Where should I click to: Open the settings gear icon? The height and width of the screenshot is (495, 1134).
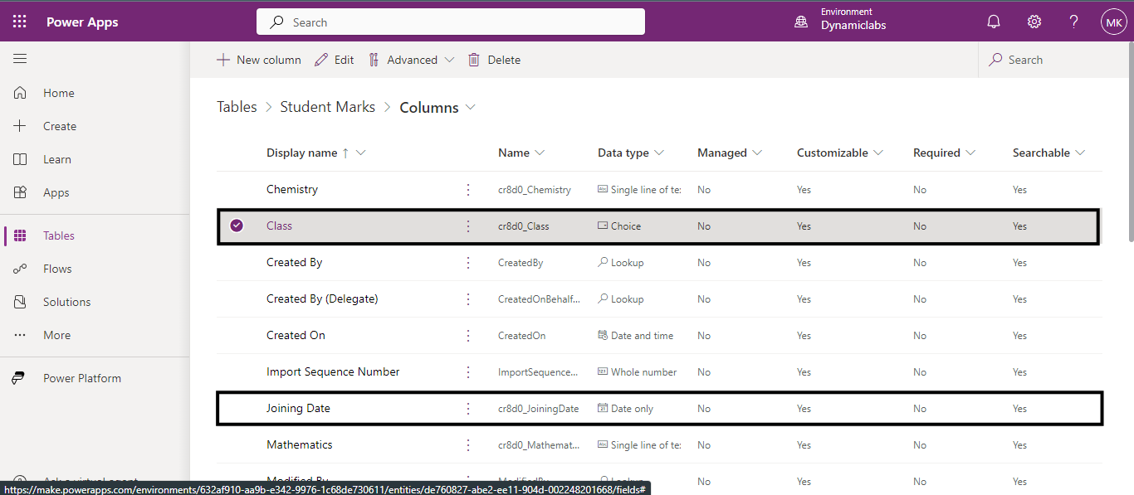1034,22
